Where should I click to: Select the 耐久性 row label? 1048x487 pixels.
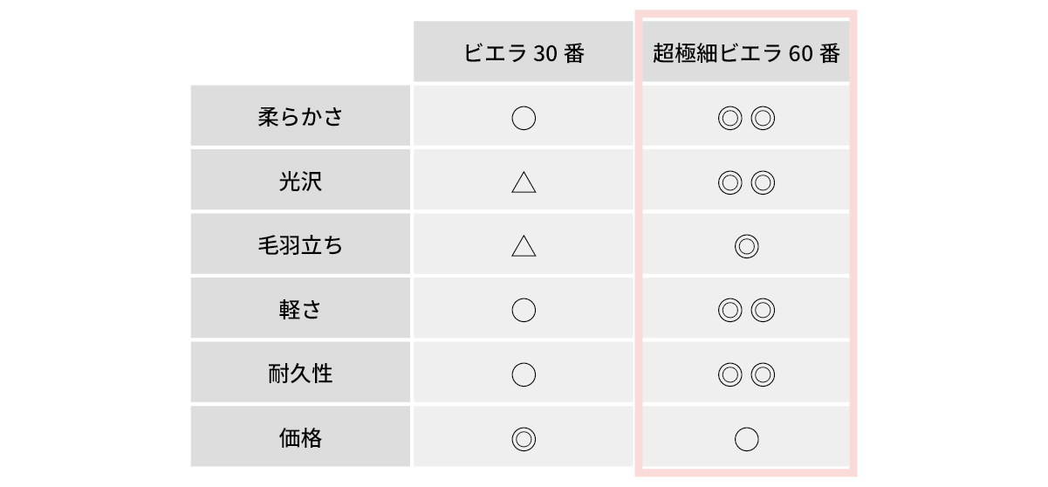coord(300,374)
